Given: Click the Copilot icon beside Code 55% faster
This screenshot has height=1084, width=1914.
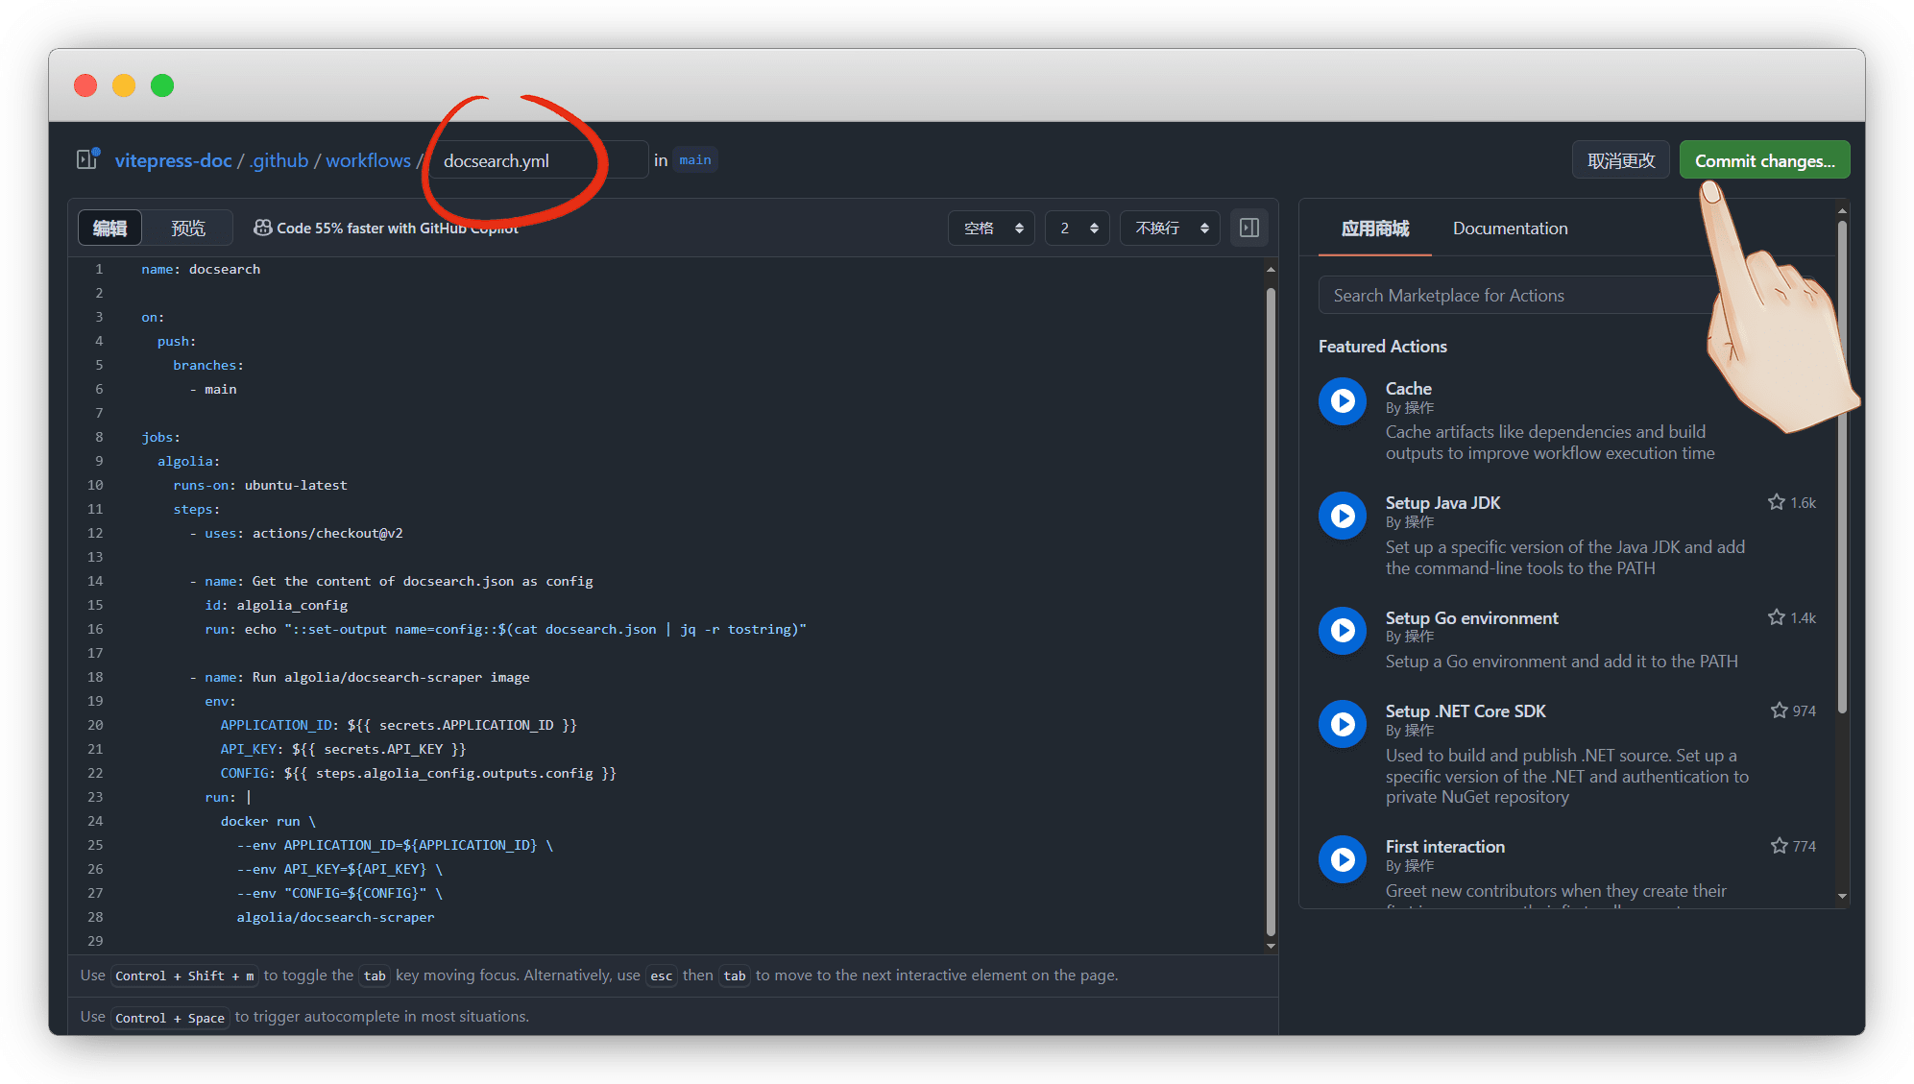Looking at the screenshot, I should [x=262, y=228].
